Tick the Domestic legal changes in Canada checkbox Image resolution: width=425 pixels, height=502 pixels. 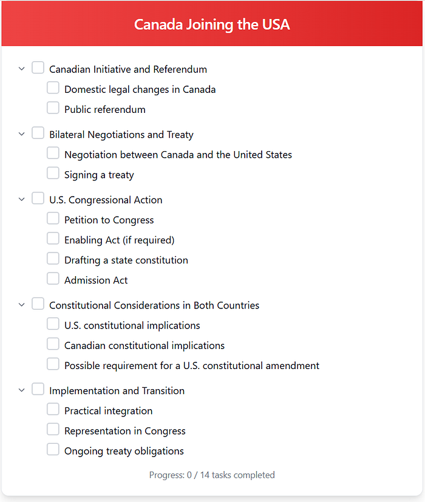point(53,88)
